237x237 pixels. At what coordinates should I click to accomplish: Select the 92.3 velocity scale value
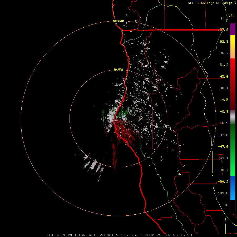(x=224, y=41)
